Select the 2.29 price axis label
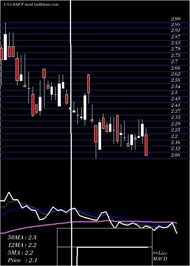Screen dimensions: 190x266 pyautogui.click(x=176, y=124)
